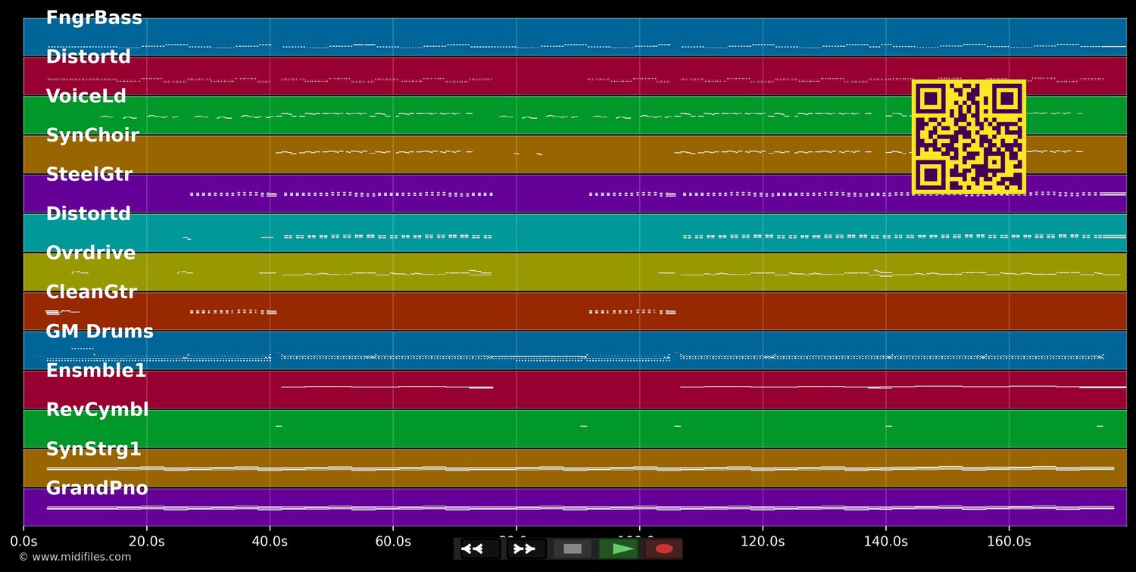Choose the SynChoir track label
Screen dimensions: 1136x572
[92, 136]
